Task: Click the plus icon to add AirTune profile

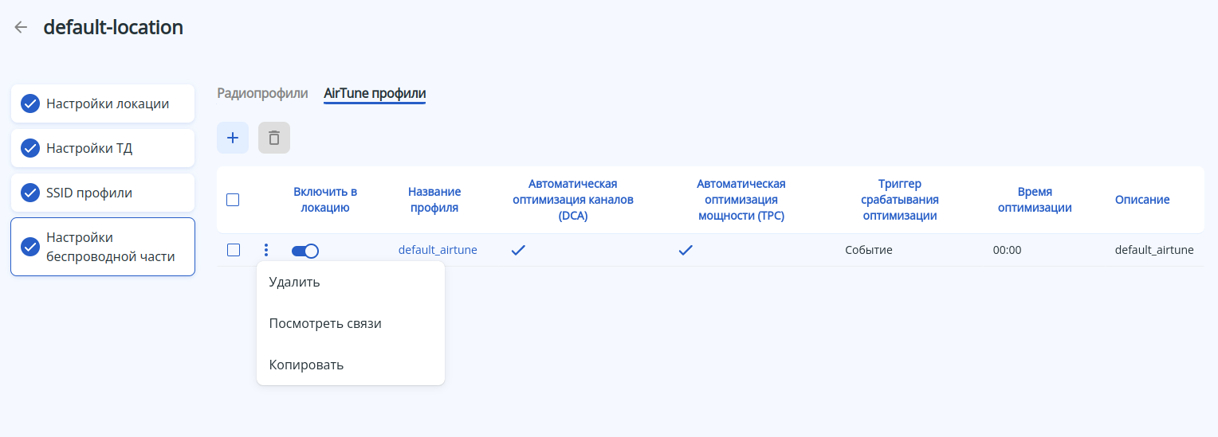Action: coord(233,138)
